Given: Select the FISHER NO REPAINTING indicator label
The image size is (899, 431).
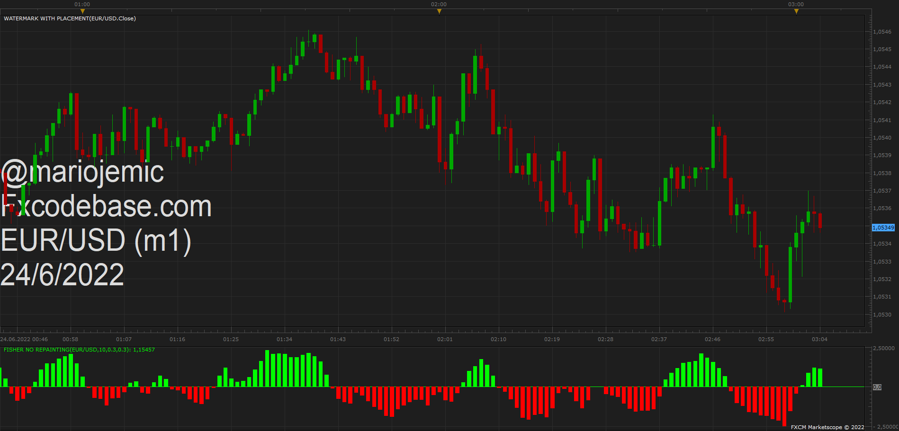Looking at the screenshot, I should tap(79, 350).
